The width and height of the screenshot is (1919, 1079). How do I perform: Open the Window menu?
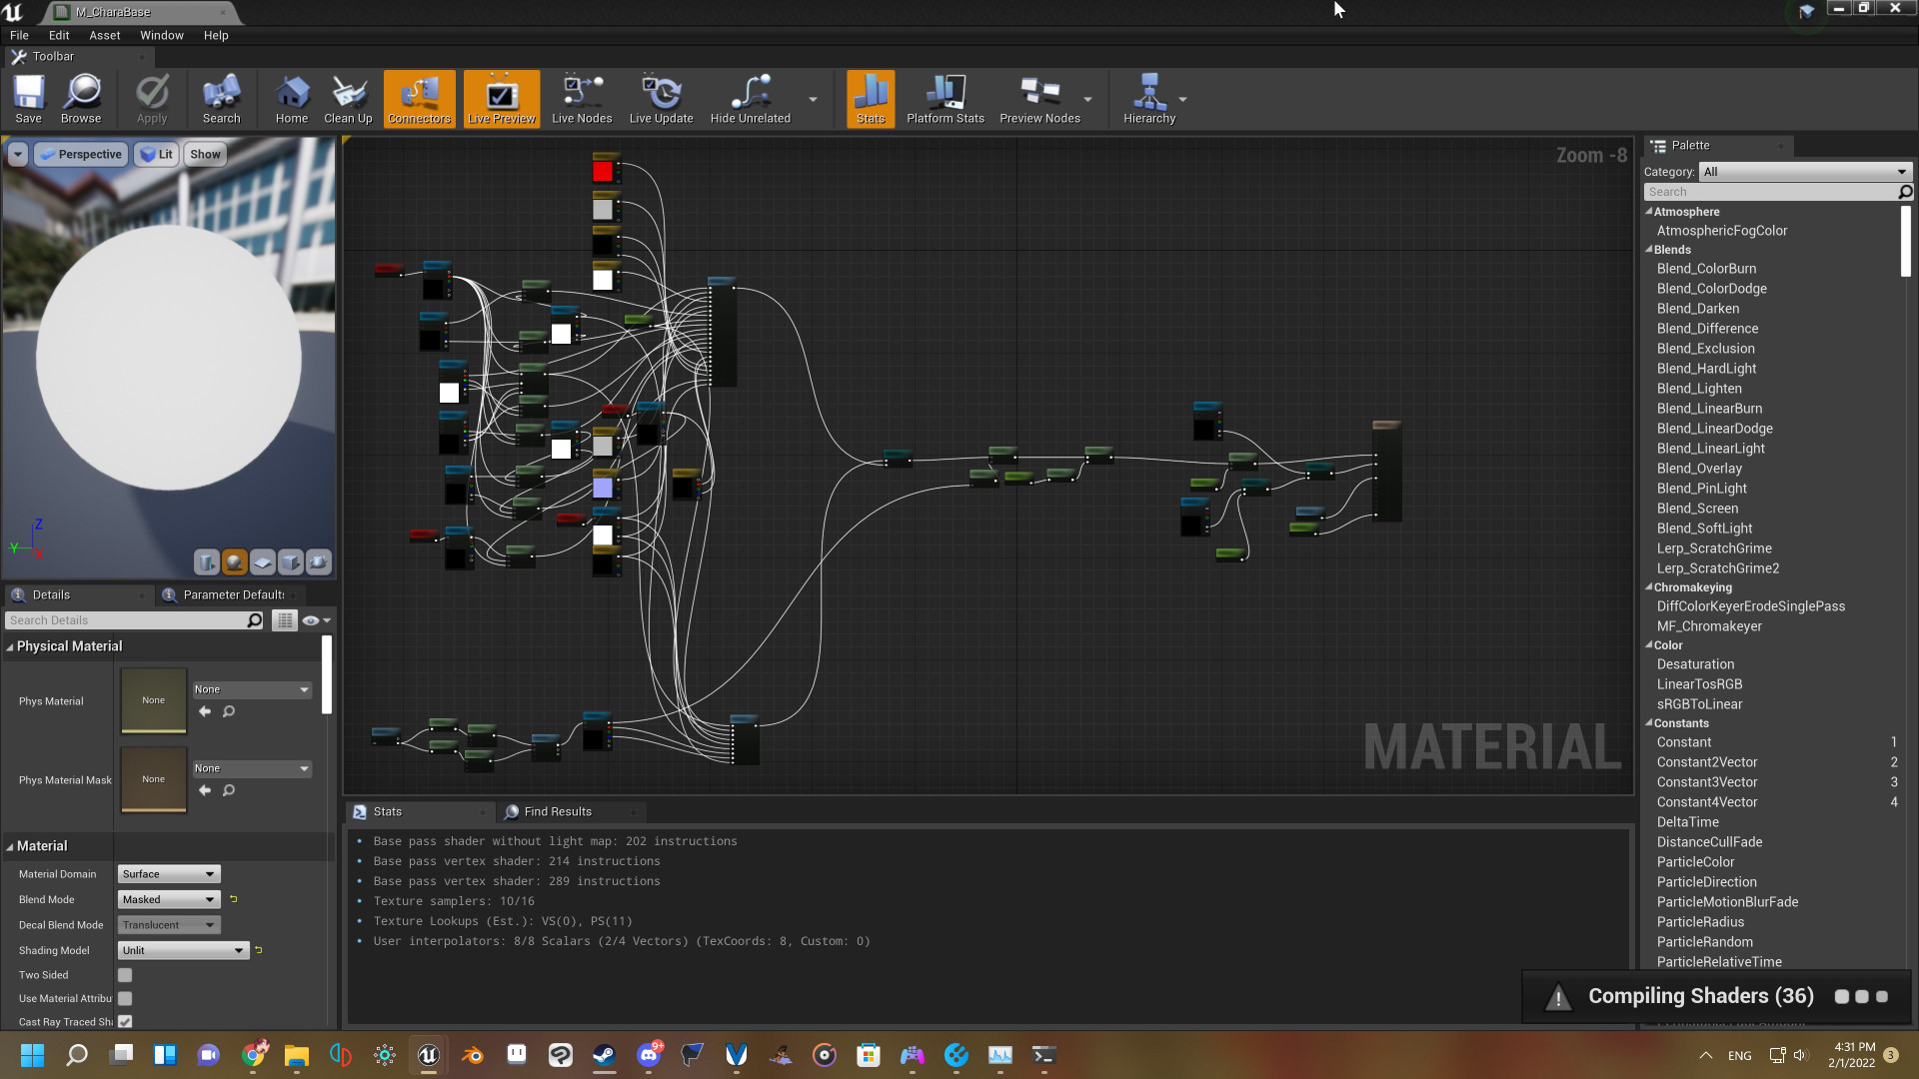pyautogui.click(x=162, y=35)
